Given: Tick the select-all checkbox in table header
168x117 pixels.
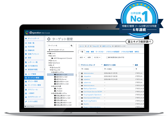Looking at the screenshot, I should click(79, 65).
